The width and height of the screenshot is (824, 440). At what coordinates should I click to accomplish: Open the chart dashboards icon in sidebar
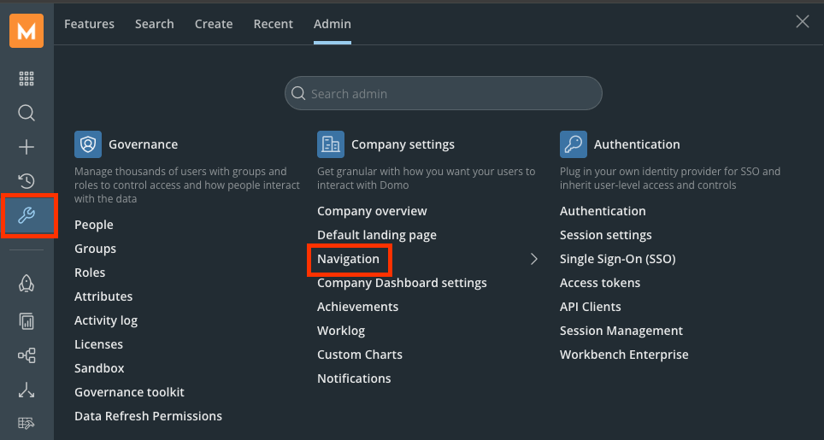point(26,320)
